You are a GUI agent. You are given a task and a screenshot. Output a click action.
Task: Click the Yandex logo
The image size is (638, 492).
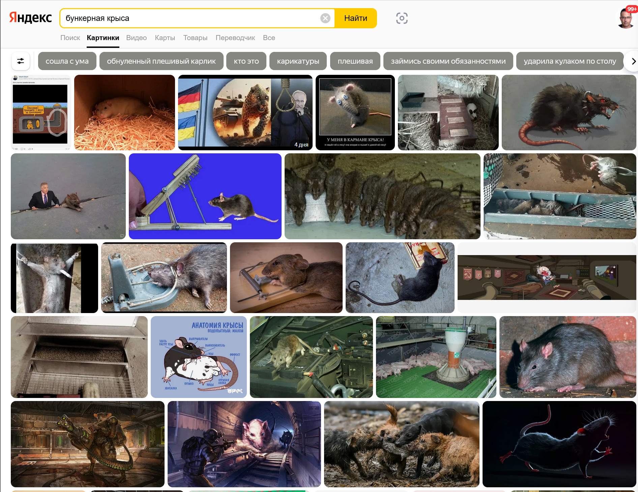30,18
